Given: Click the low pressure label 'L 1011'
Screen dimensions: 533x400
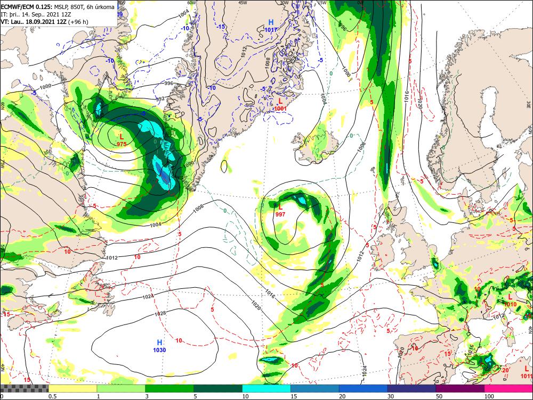Looking at the screenshot, I should pyautogui.click(x=527, y=372).
